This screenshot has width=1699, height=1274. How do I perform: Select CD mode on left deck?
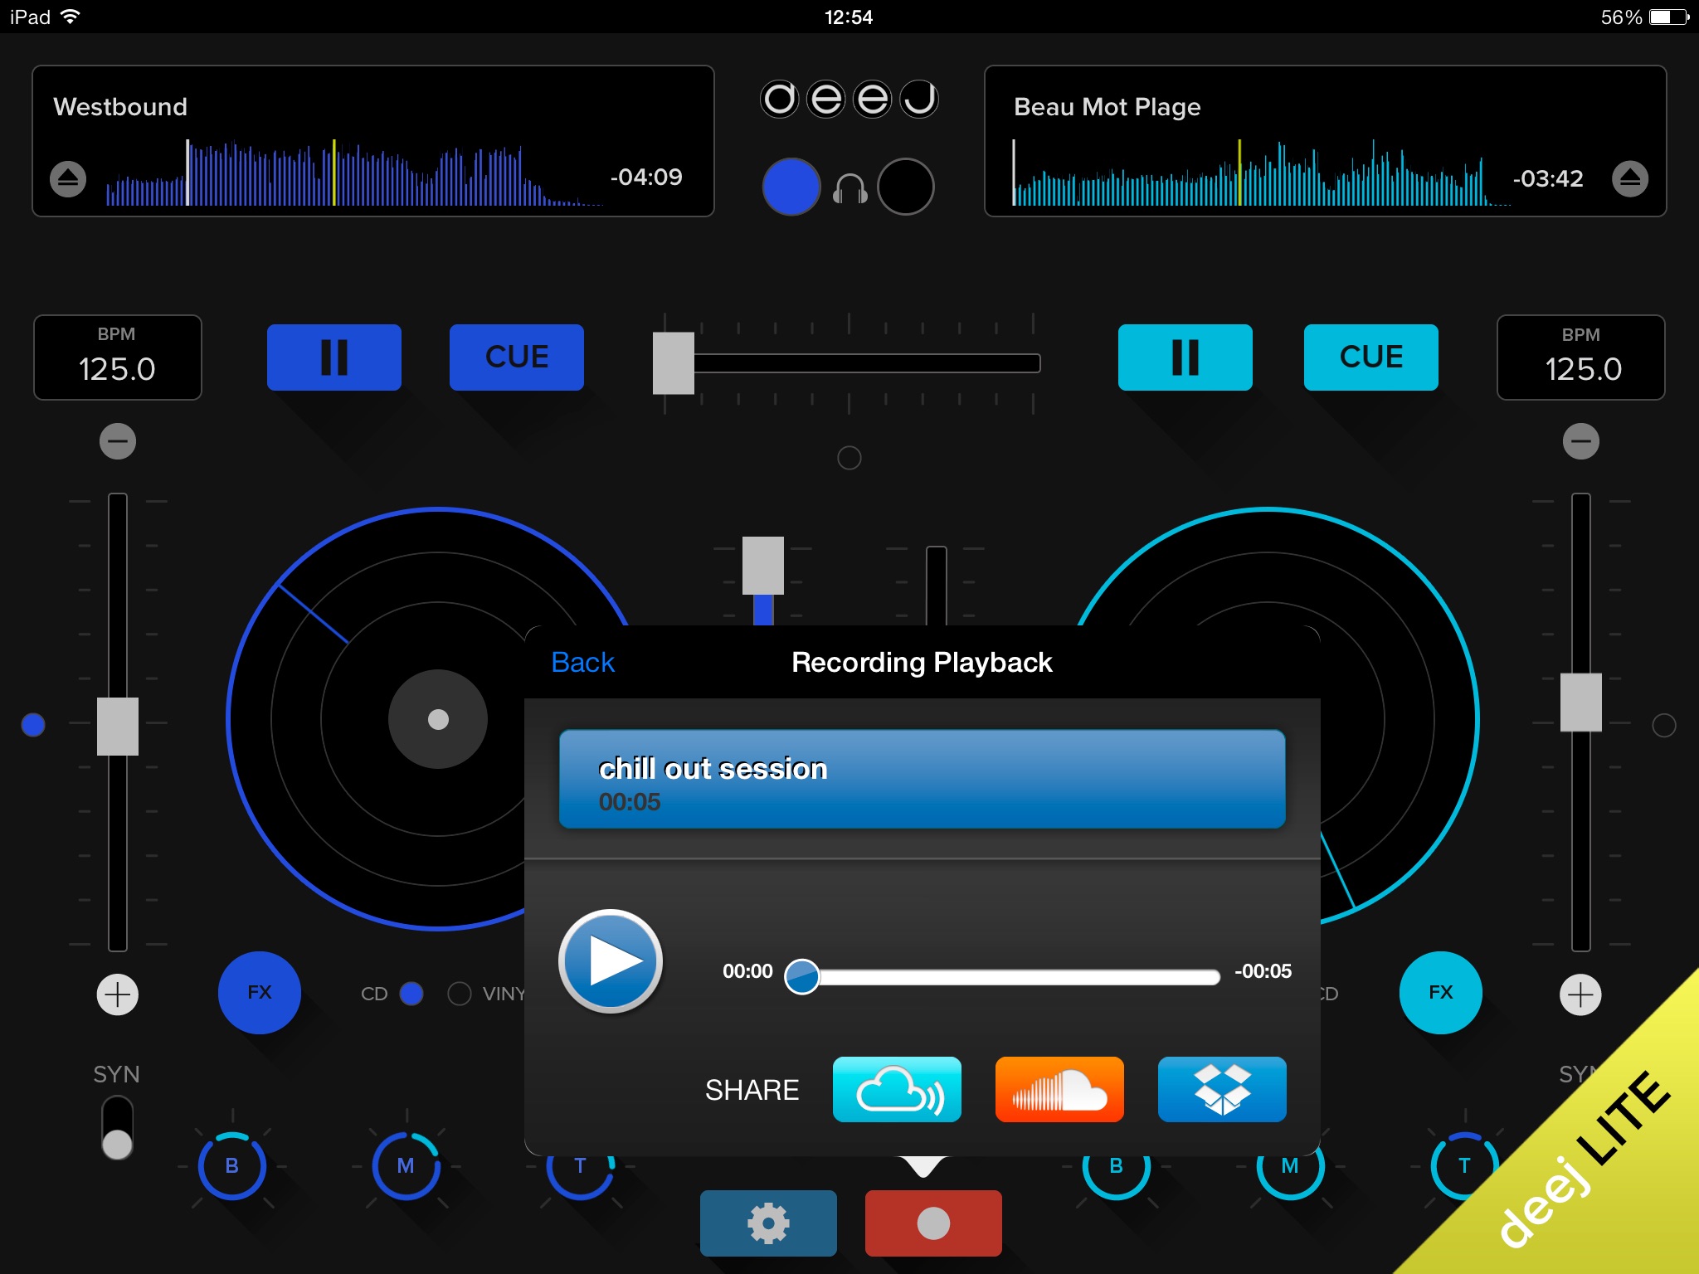411,993
